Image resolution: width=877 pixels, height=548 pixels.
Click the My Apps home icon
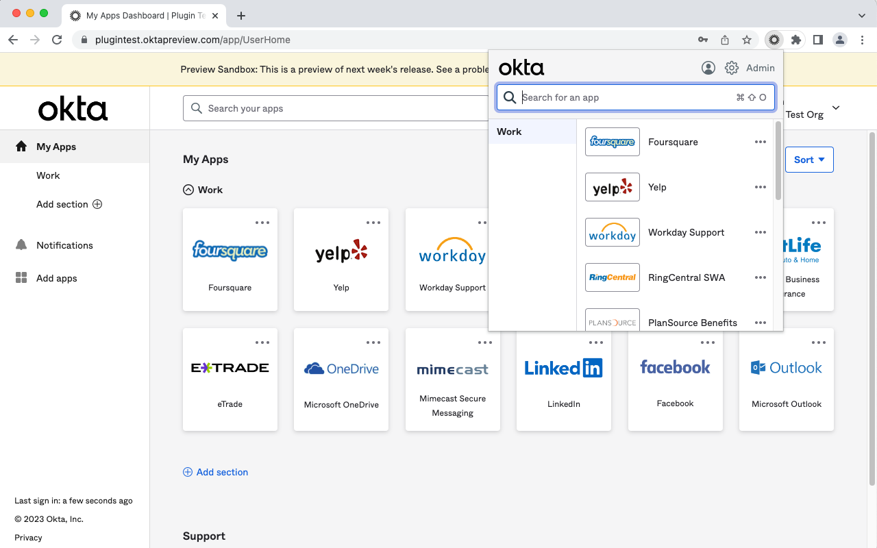click(21, 146)
